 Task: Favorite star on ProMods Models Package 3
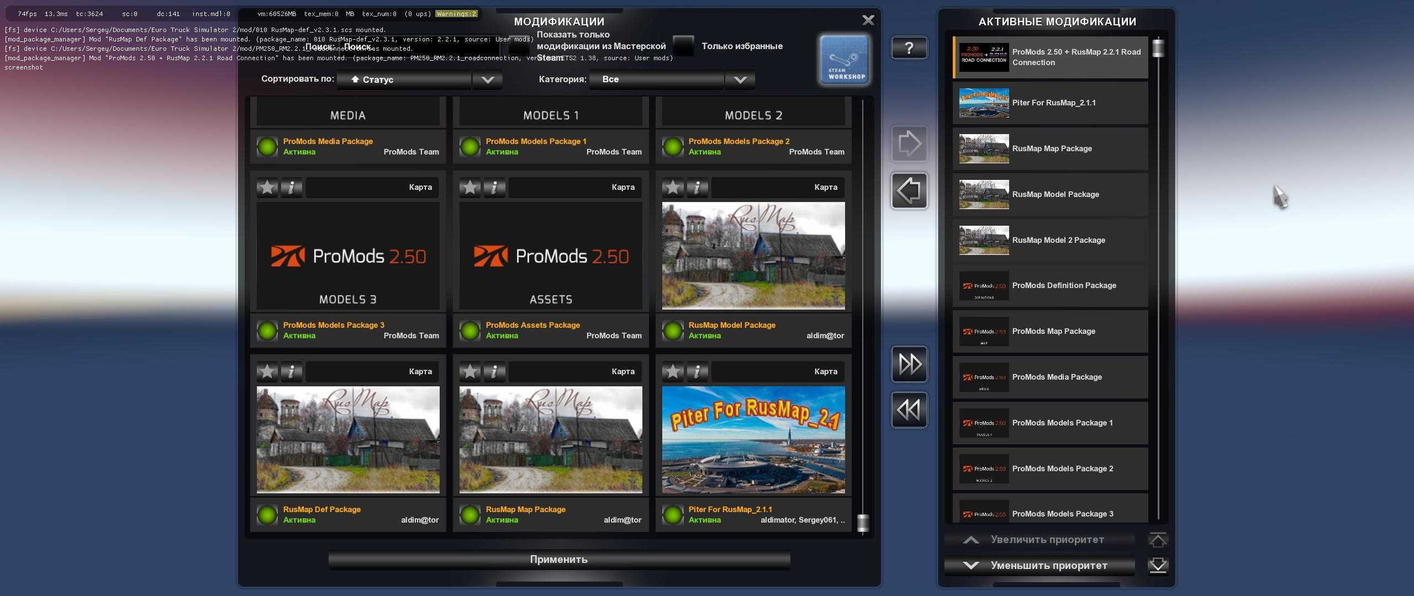point(267,188)
